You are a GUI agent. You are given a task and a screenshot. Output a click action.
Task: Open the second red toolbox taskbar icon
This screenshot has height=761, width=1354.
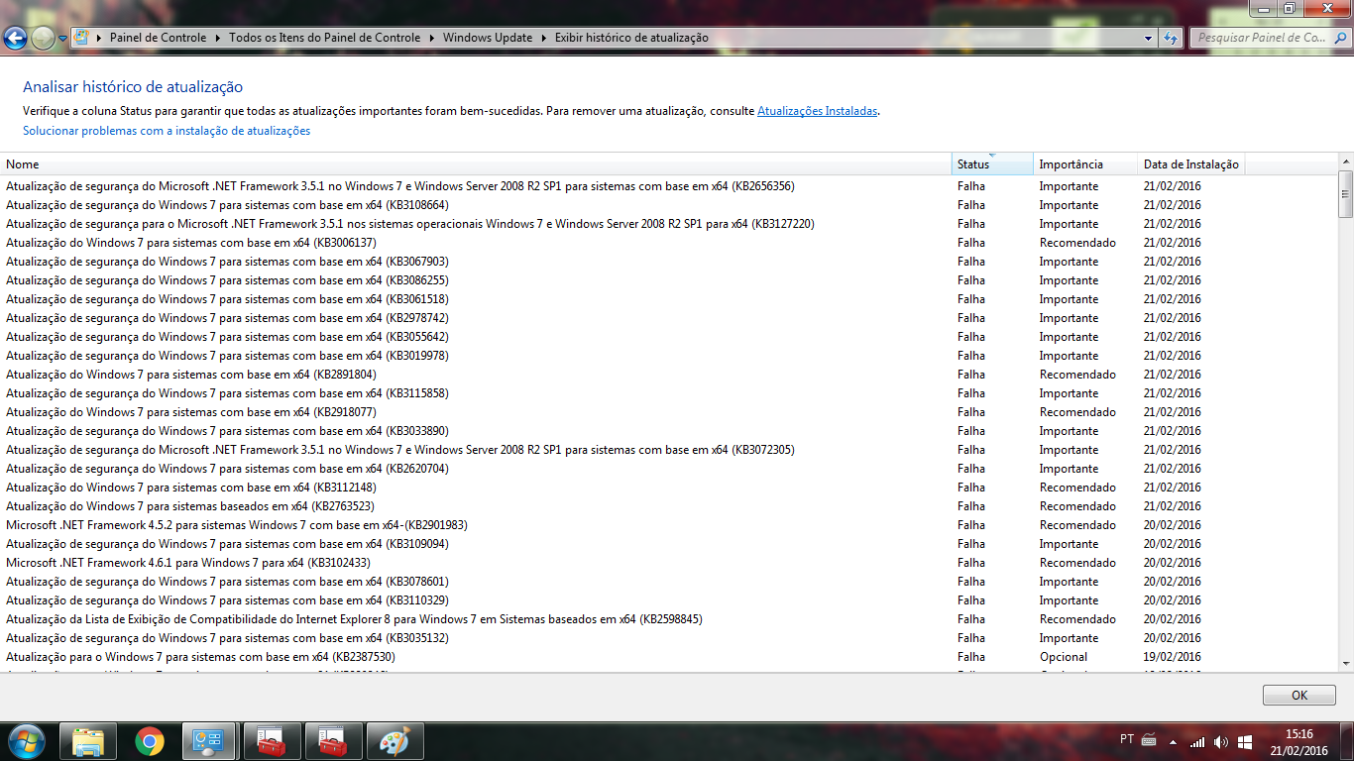pyautogui.click(x=332, y=741)
